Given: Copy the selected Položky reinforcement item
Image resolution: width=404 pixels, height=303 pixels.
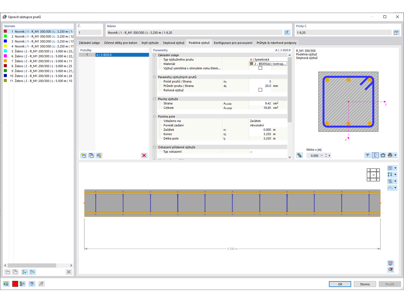Looking at the screenshot, I should click(91, 155).
